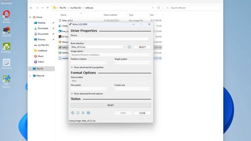This screenshot has width=251, height=141.
Task: Click 'Using image: Atlas_v0.5.2.iso' status text
Action: click(82, 121)
